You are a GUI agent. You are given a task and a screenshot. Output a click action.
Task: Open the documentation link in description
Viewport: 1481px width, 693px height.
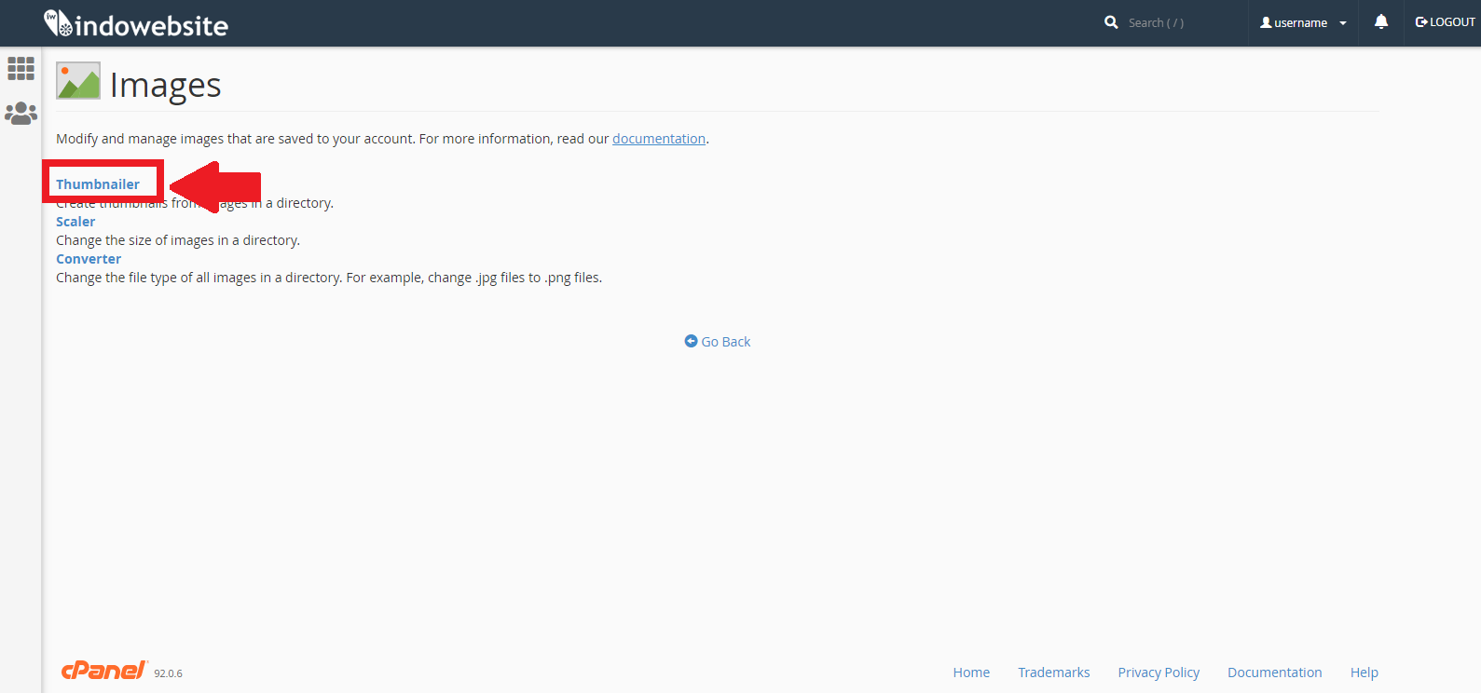(659, 139)
